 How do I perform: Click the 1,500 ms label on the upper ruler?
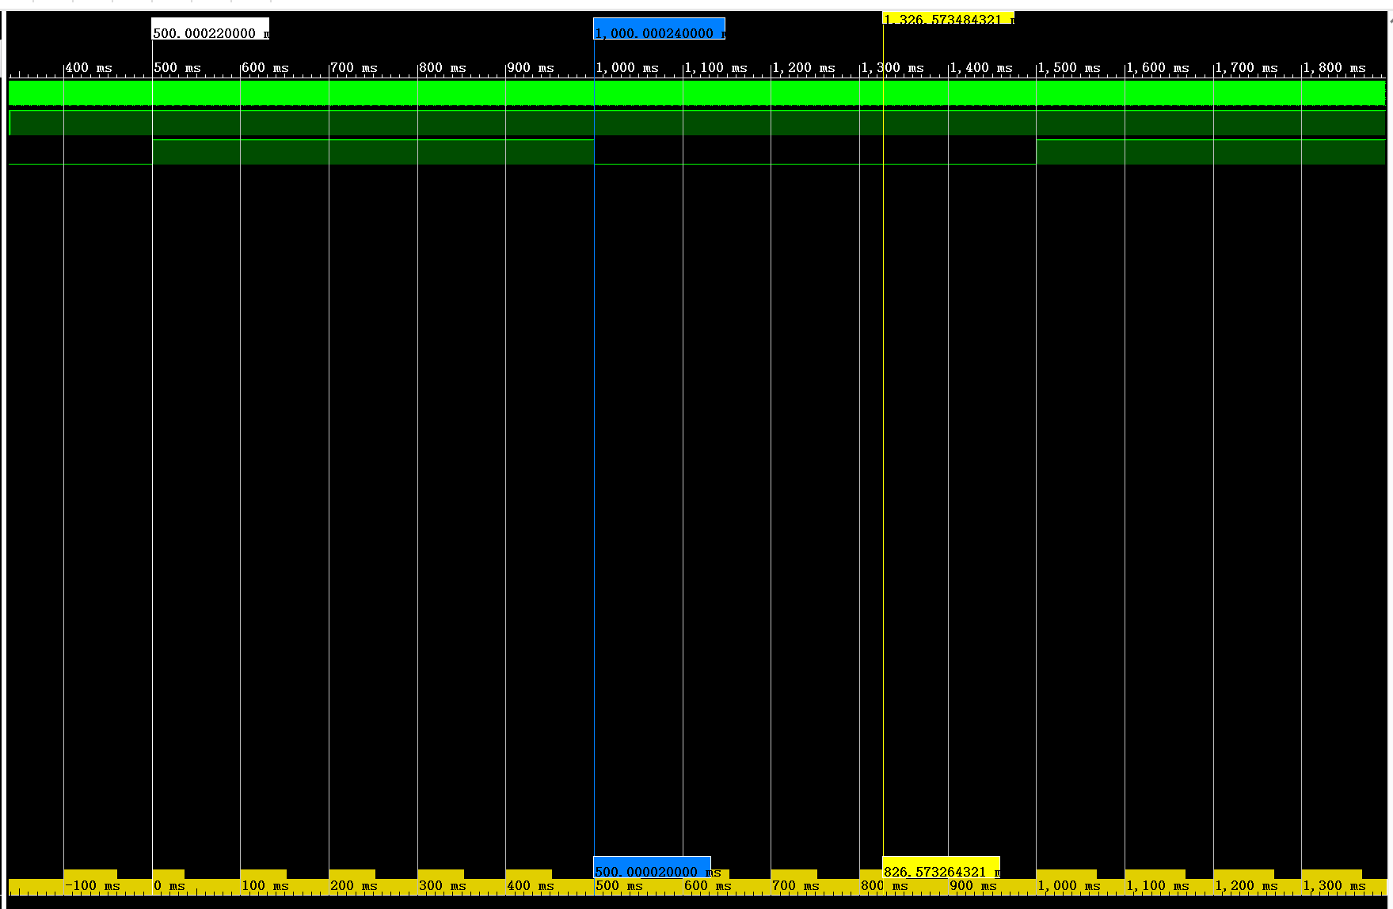coord(1068,68)
